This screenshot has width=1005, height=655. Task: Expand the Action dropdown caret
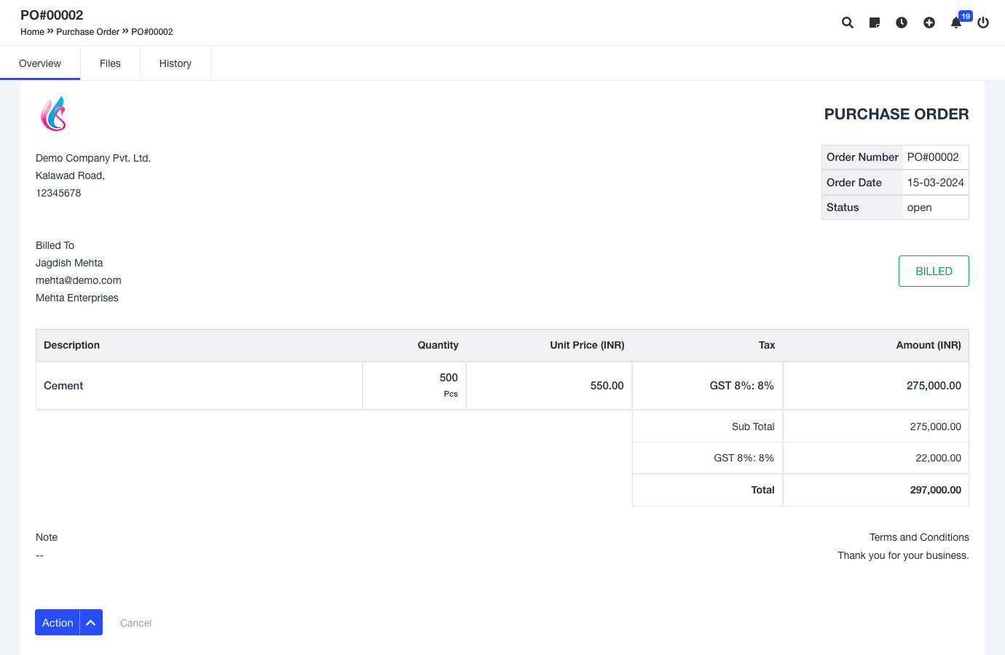pyautogui.click(x=91, y=622)
